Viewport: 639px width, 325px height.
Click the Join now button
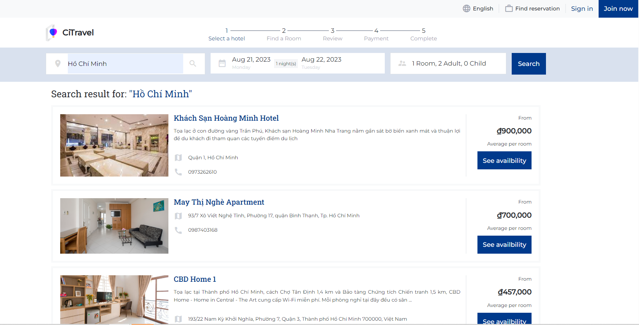point(618,9)
